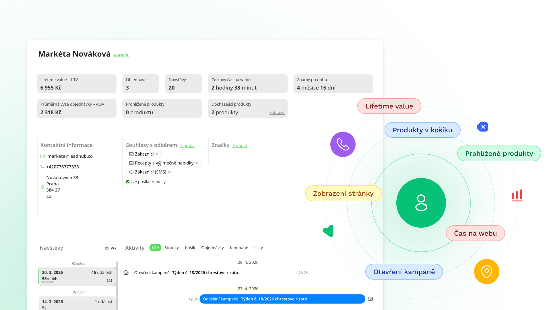Viewport: 551px width, 310px height.
Task: Click the red bar chart icon
Action: [517, 195]
